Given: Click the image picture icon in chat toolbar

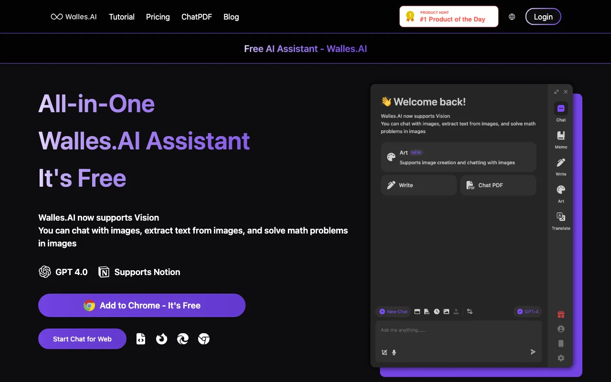Looking at the screenshot, I should coord(446,311).
